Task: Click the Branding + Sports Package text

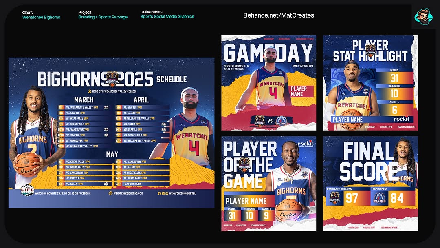Action: point(103,17)
